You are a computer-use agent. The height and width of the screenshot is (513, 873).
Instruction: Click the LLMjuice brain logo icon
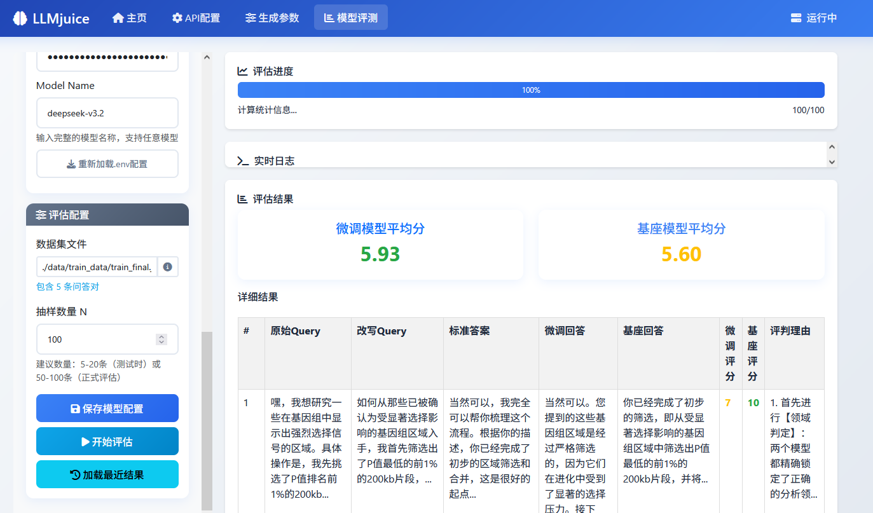20,18
